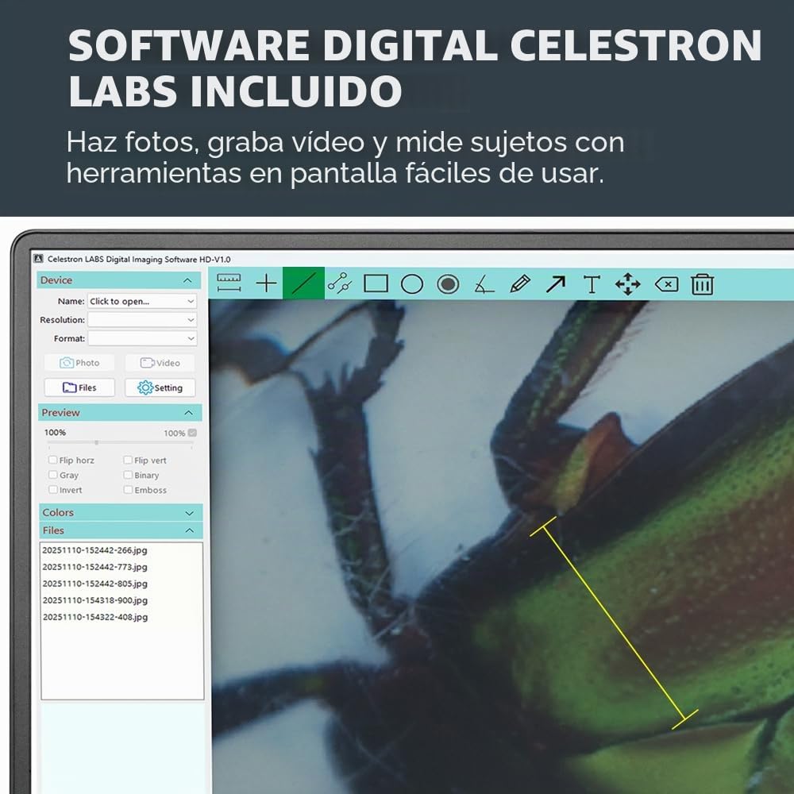Enable the Emboss checkbox

click(x=128, y=489)
